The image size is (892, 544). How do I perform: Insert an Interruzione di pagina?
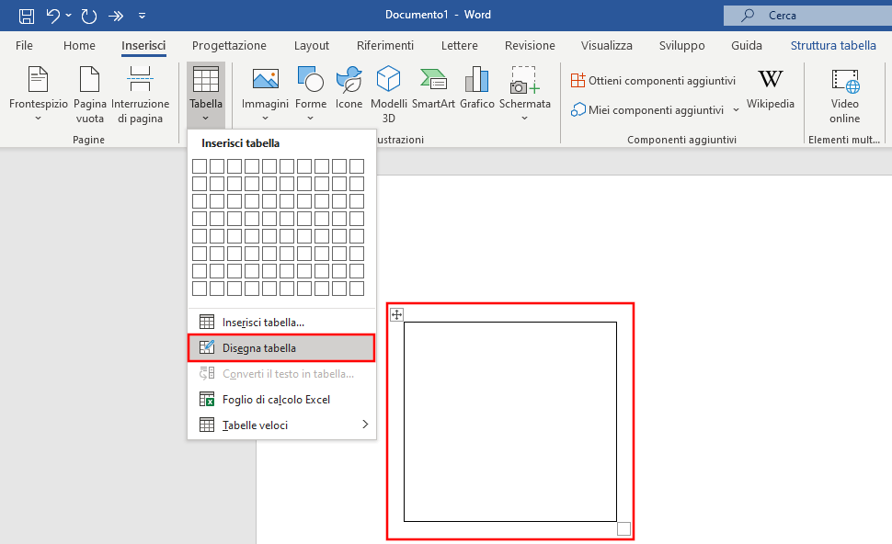click(x=140, y=95)
